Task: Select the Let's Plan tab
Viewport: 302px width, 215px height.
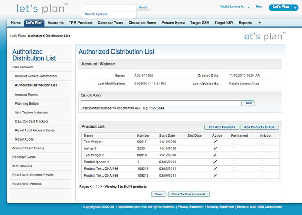Action: point(34,23)
